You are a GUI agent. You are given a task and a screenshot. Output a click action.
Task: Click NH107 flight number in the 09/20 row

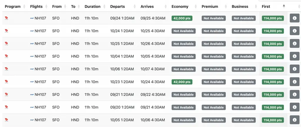point(40,107)
